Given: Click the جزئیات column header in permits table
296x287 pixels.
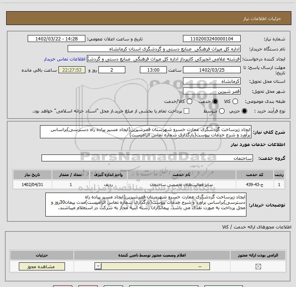Looking at the screenshot, I should 42,255.
